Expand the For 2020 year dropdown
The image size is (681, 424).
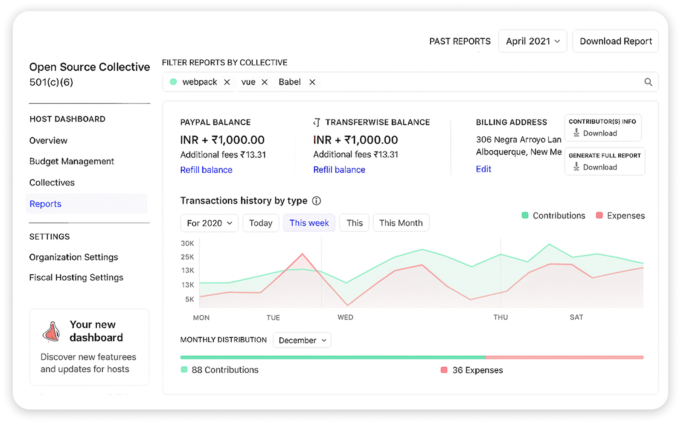pos(209,223)
